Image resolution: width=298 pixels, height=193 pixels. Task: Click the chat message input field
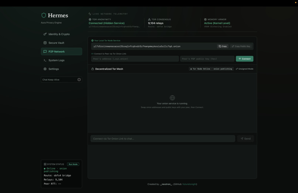(163, 138)
